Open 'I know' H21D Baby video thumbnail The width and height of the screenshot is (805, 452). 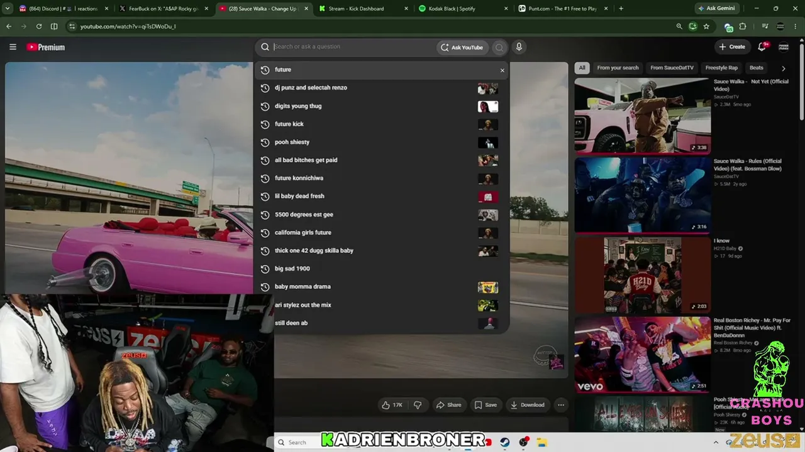click(642, 275)
